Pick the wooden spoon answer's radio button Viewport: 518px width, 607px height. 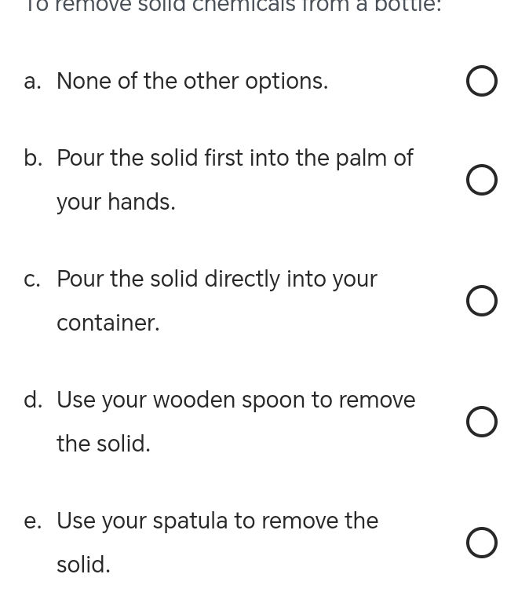pyautogui.click(x=481, y=422)
